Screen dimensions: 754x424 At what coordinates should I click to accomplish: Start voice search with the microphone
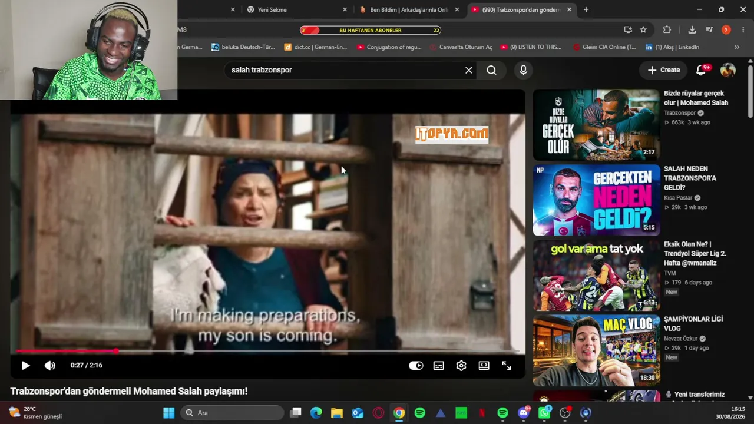[523, 70]
